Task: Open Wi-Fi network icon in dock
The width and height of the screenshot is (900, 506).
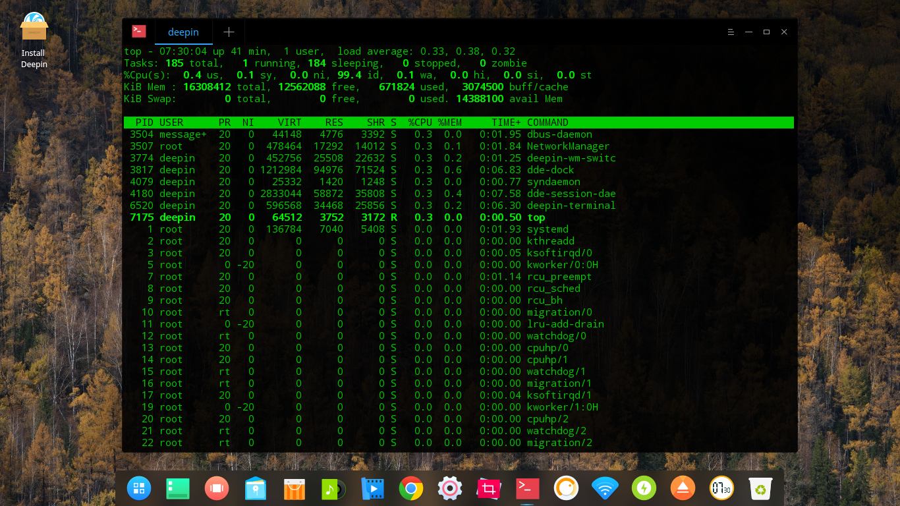Action: pos(604,488)
